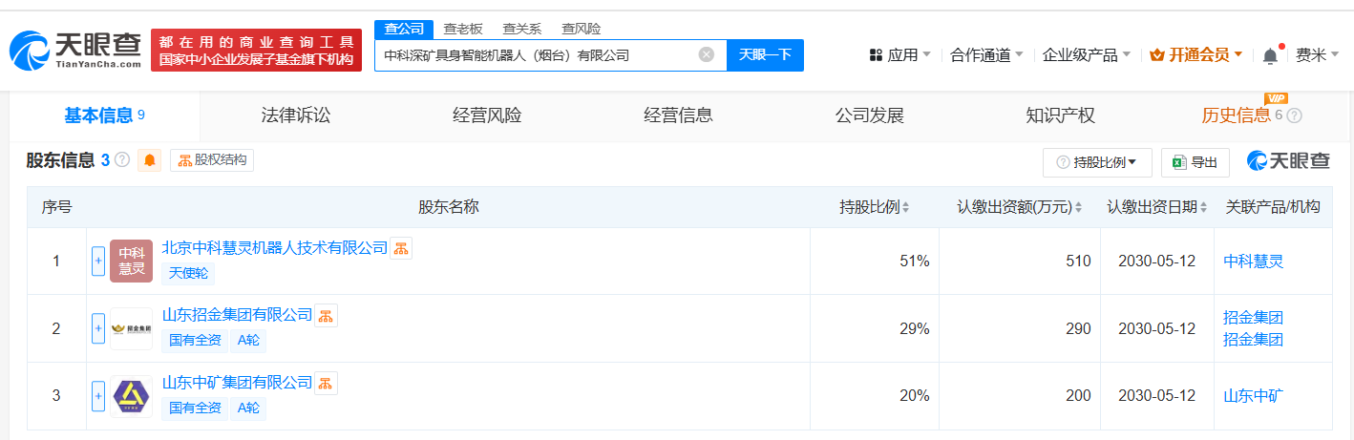Switch to the 法律诉讼 tab
Viewport: 1354px width, 440px height.
296,115
